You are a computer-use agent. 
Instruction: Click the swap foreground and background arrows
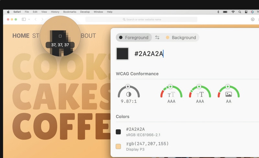[x=157, y=37]
